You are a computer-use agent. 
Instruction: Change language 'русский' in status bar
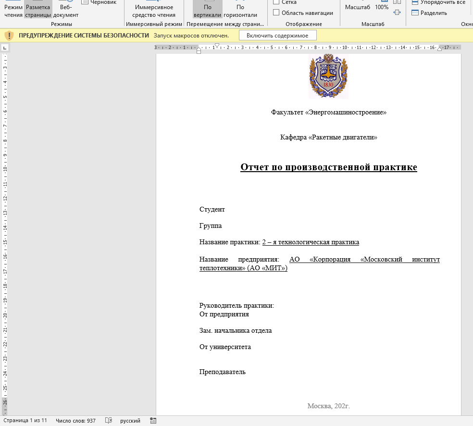130,421
